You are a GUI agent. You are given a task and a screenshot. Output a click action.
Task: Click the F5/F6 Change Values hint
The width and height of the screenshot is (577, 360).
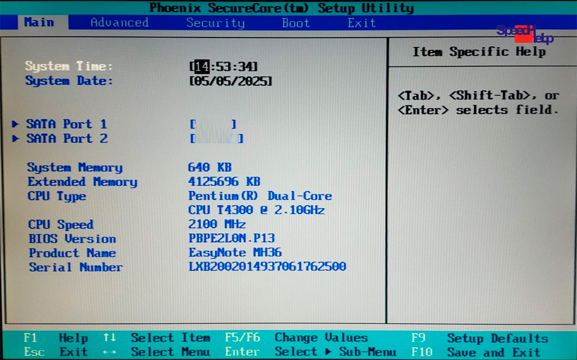point(297,337)
